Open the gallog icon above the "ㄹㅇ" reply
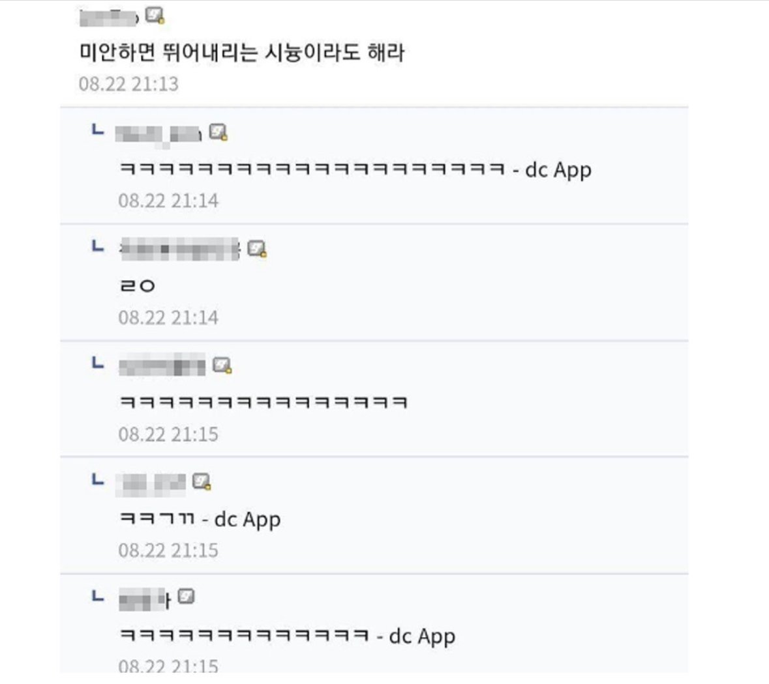 tap(258, 248)
